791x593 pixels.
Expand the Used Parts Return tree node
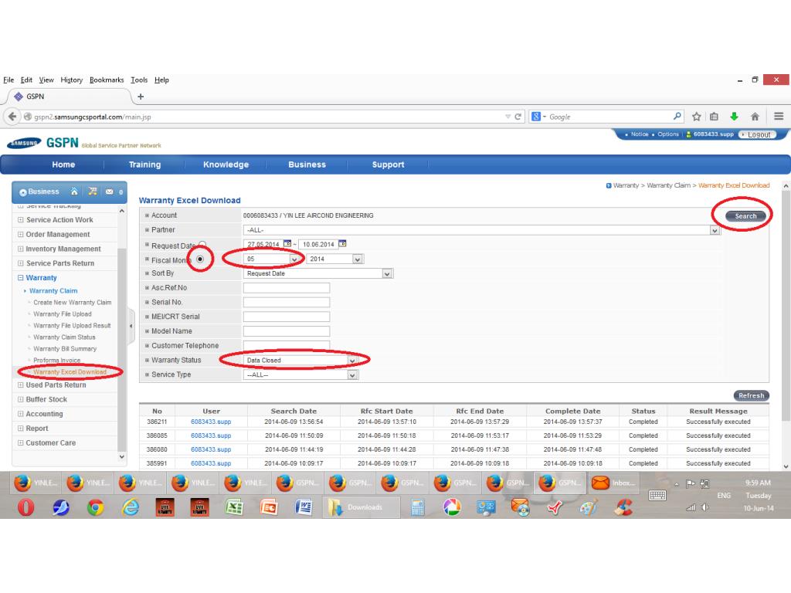click(x=21, y=385)
